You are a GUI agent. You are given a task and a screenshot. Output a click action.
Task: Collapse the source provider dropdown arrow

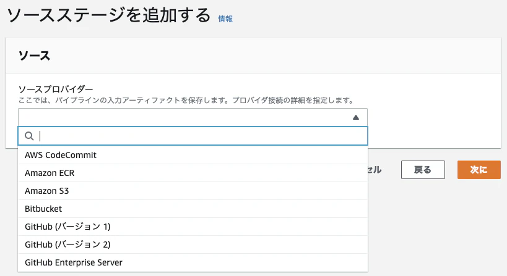[356, 117]
